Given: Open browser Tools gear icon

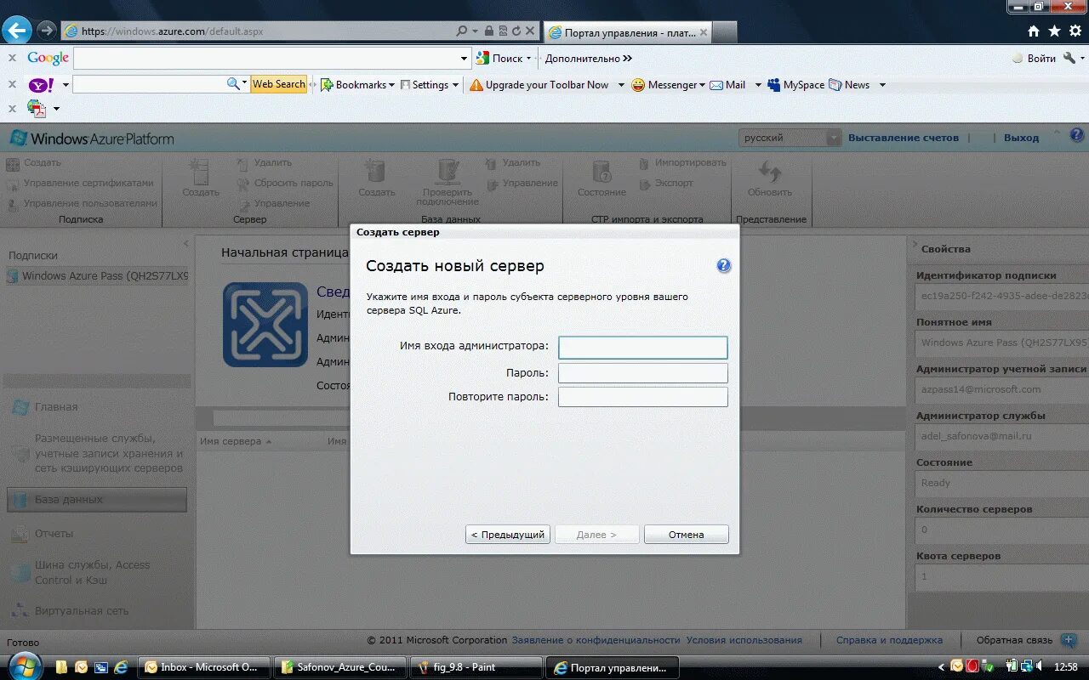Looking at the screenshot, I should pyautogui.click(x=1075, y=31).
